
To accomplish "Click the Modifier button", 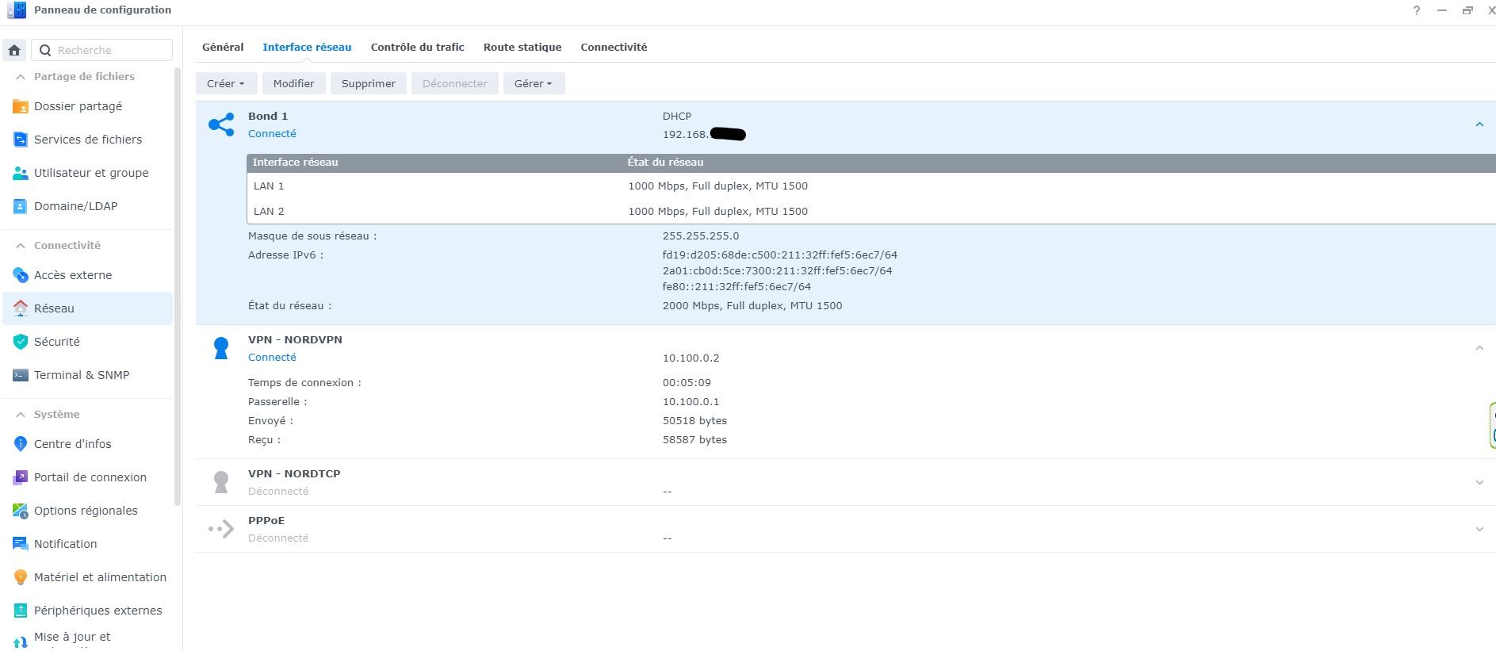I will (293, 83).
